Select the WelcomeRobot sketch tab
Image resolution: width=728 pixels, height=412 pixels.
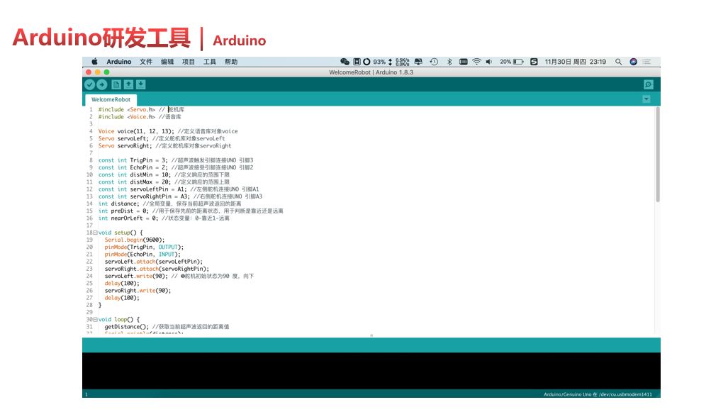pyautogui.click(x=111, y=100)
